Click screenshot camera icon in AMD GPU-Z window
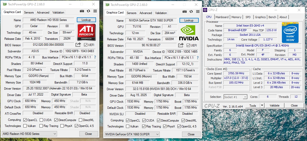This screenshot has width=307, height=141. (x=82, y=11)
